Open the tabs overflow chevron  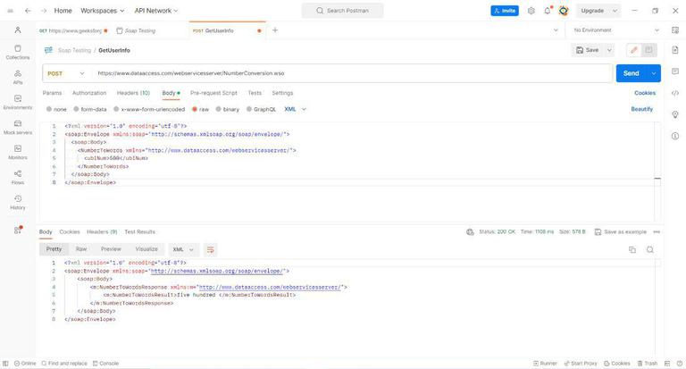point(556,30)
